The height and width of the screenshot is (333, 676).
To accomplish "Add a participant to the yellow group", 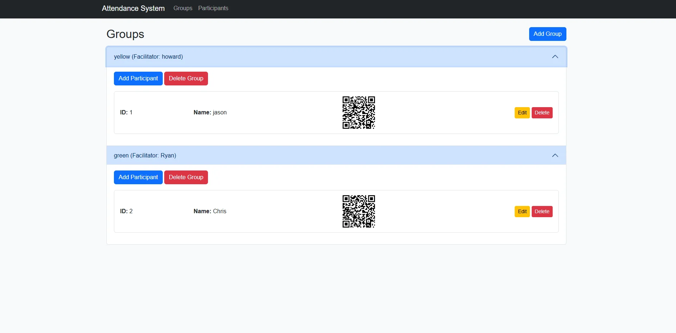I will coord(138,78).
